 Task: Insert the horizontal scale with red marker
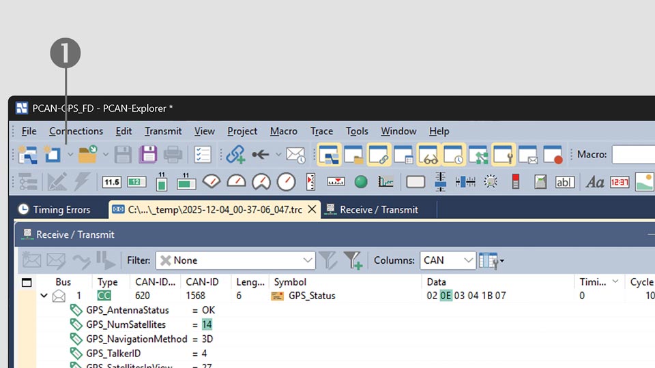pos(336,182)
